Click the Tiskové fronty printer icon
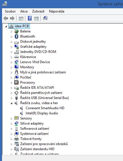The width and height of the screenshot is (123, 161). tap(17, 139)
